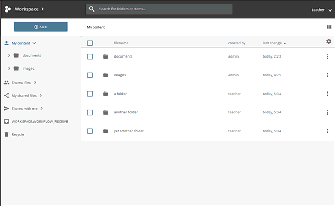Click My content breadcrumb
Viewport: 335px width, 206px height.
click(x=96, y=27)
